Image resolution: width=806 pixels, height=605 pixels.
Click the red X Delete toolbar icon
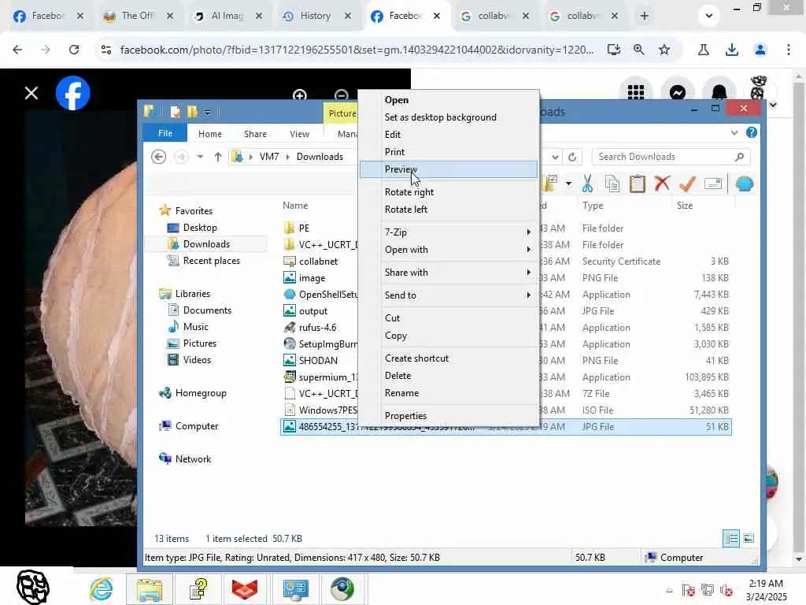(x=662, y=184)
